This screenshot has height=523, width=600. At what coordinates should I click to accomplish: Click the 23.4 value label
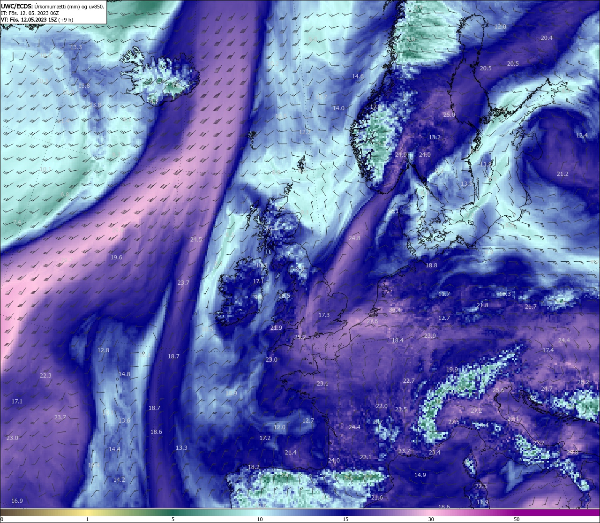tap(435, 453)
